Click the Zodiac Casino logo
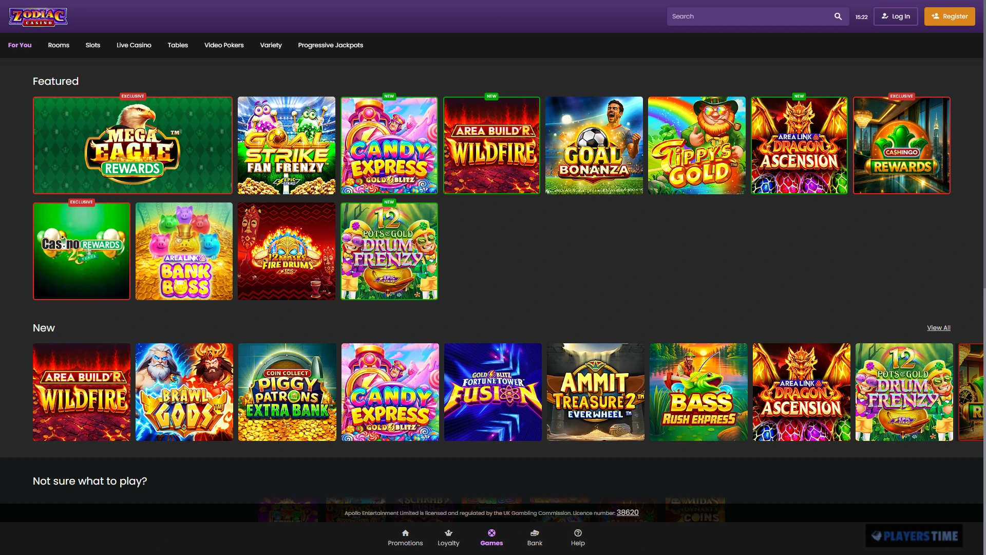Image resolution: width=986 pixels, height=555 pixels. [38, 16]
